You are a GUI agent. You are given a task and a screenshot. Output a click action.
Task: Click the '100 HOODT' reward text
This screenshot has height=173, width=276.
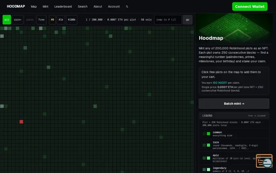[x=220, y=83]
